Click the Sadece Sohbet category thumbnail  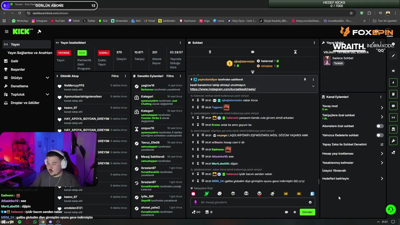[327, 61]
